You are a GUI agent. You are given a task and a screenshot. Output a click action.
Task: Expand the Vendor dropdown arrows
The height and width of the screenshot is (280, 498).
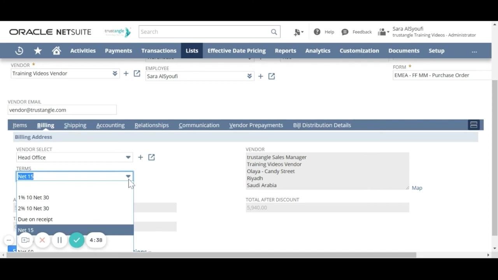tap(115, 73)
